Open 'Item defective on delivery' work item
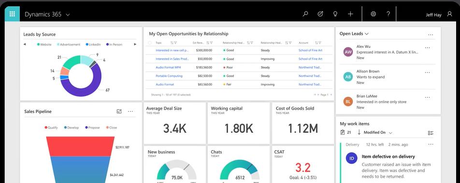The image size is (460, 183). click(x=388, y=156)
